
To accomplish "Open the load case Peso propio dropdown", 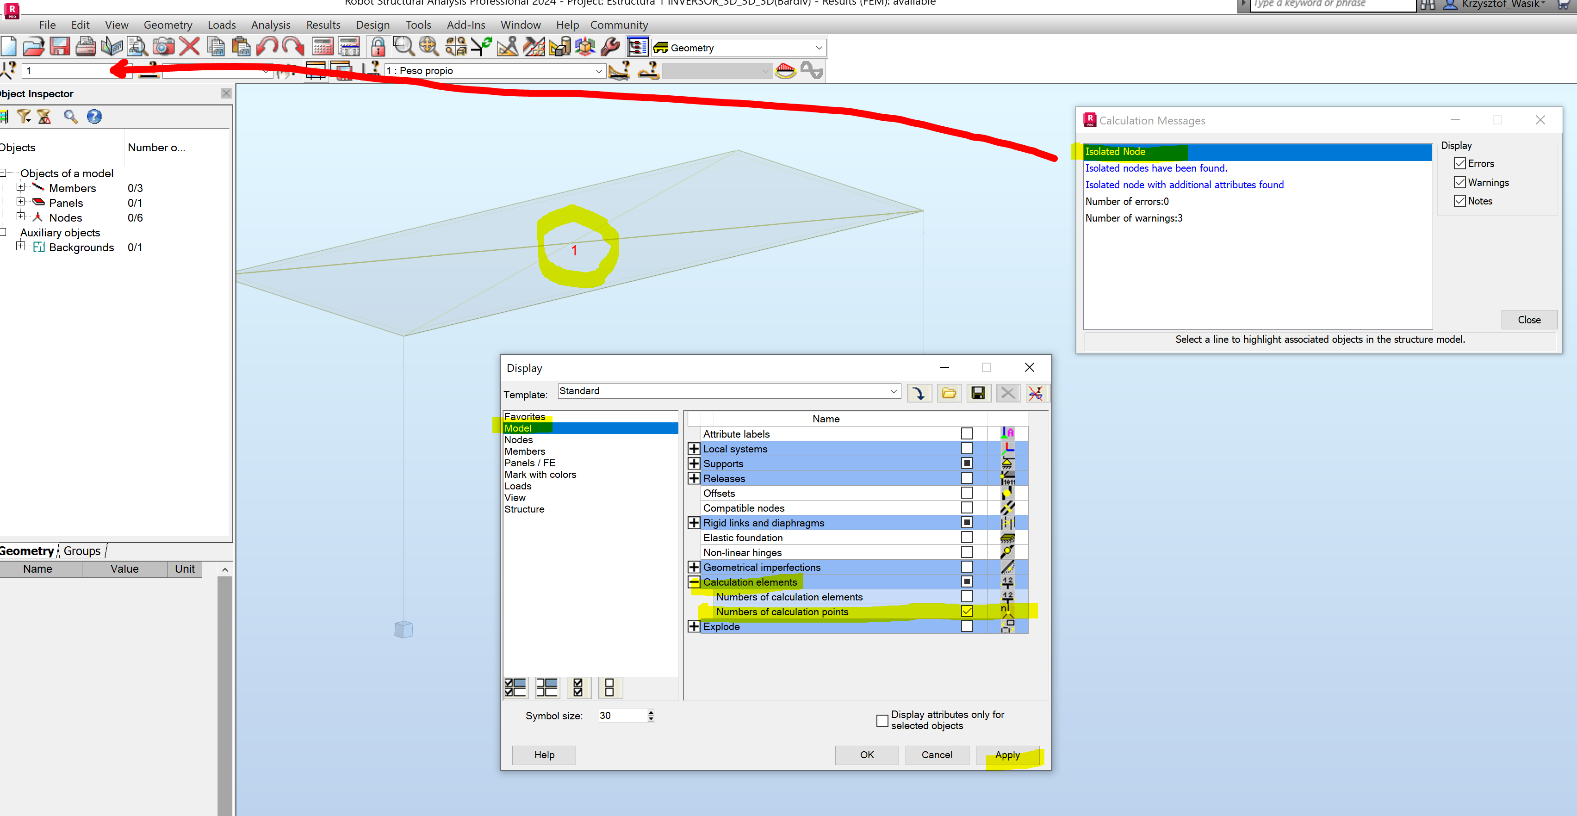I will tap(598, 71).
